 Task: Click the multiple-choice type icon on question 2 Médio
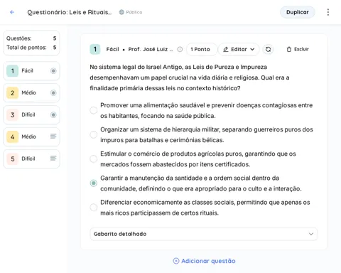[53, 92]
